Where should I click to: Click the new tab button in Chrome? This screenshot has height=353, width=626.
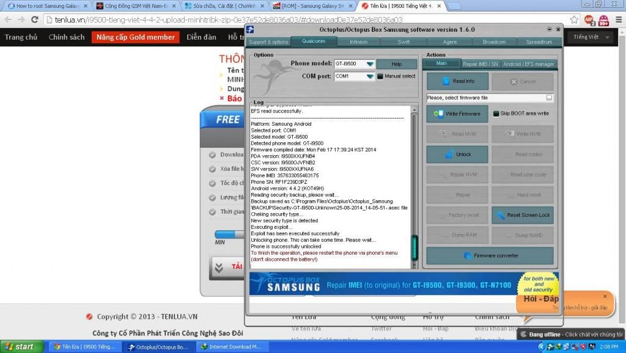click(454, 6)
